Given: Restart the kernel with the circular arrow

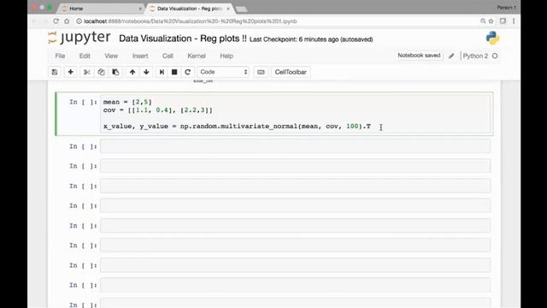Looking at the screenshot, I should (x=188, y=72).
